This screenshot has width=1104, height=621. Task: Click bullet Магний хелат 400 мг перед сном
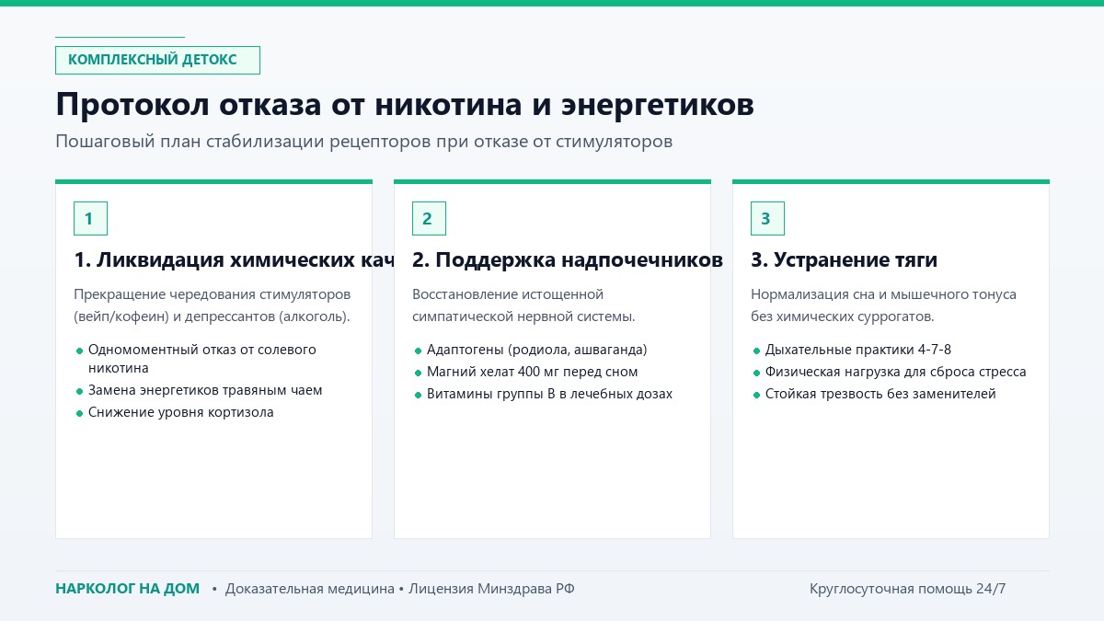(533, 372)
